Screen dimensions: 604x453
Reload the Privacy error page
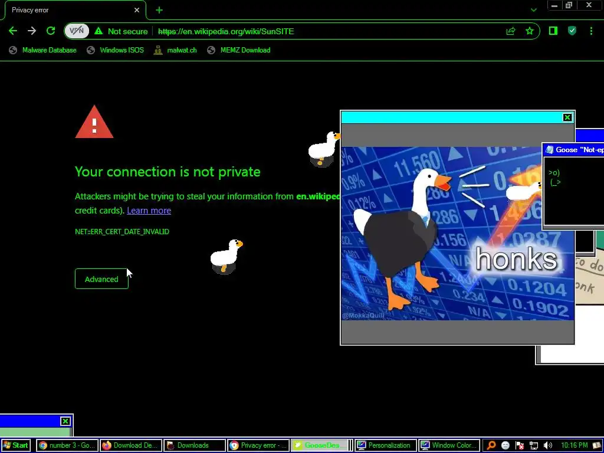(x=51, y=31)
